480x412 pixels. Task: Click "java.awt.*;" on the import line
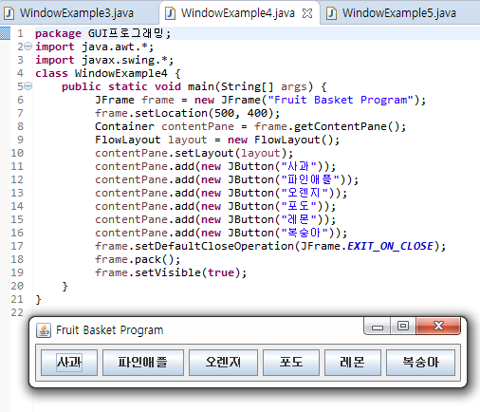[x=118, y=47]
